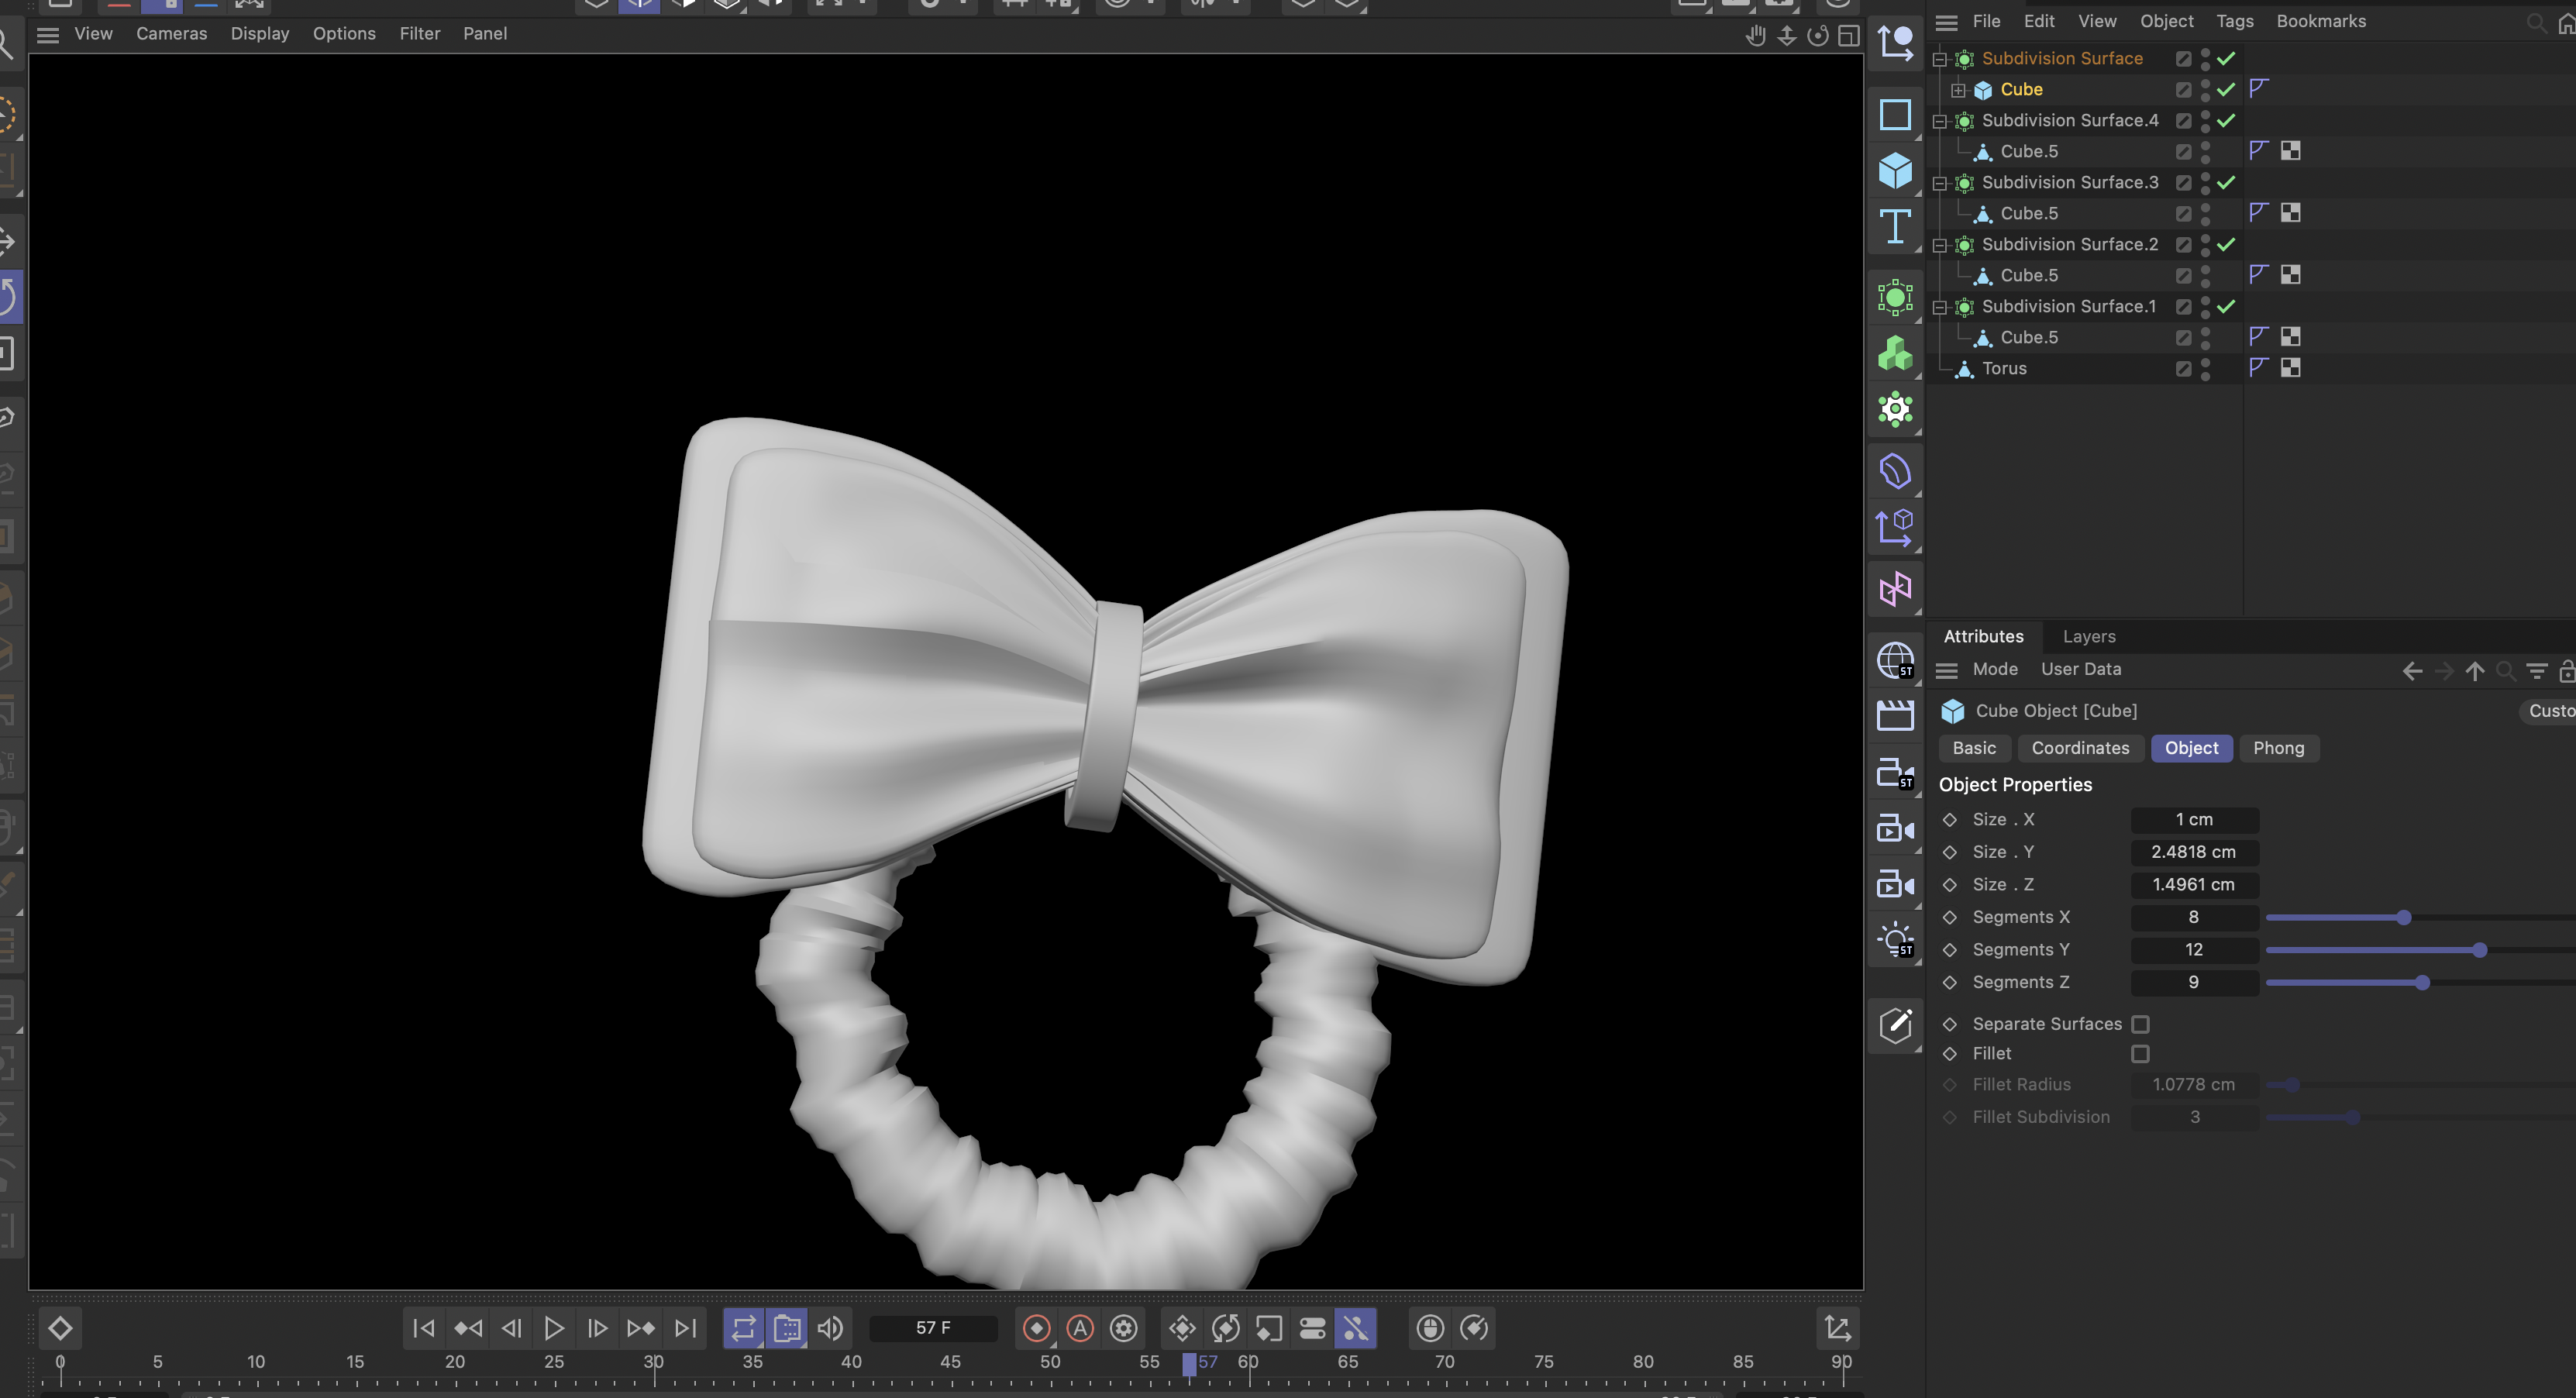Enable the Autokey icon near the timeline

1081,1328
